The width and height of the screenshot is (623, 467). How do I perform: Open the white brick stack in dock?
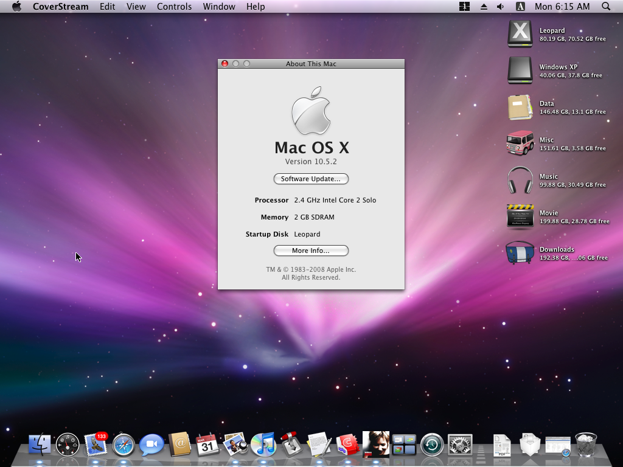(x=530, y=445)
